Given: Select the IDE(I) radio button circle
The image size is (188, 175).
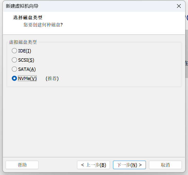Looking at the screenshot, I should point(14,51).
